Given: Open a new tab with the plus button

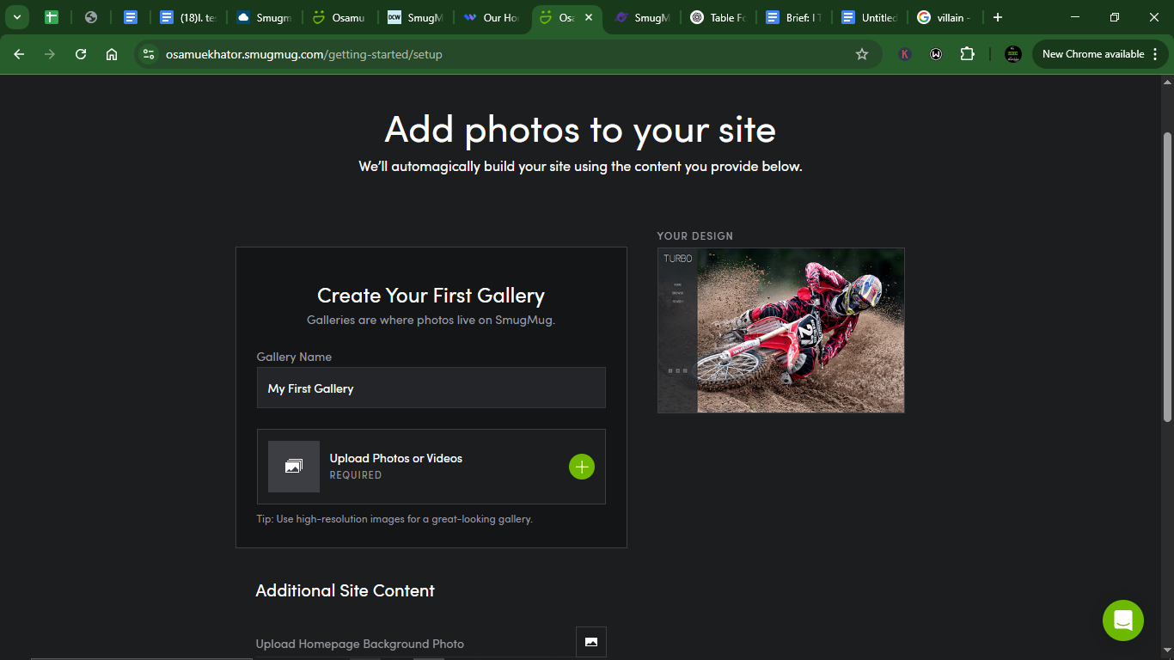Looking at the screenshot, I should pos(997,17).
